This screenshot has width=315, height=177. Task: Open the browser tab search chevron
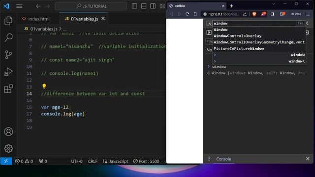[274, 4]
